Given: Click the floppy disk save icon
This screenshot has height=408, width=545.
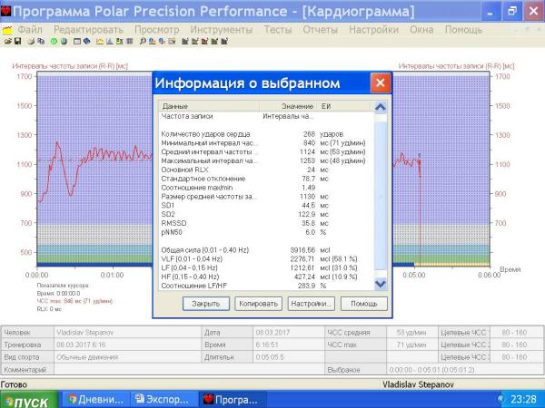Looking at the screenshot, I should 17,42.
